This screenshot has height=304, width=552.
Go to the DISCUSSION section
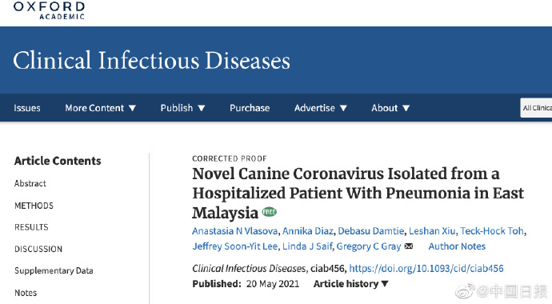(38, 249)
